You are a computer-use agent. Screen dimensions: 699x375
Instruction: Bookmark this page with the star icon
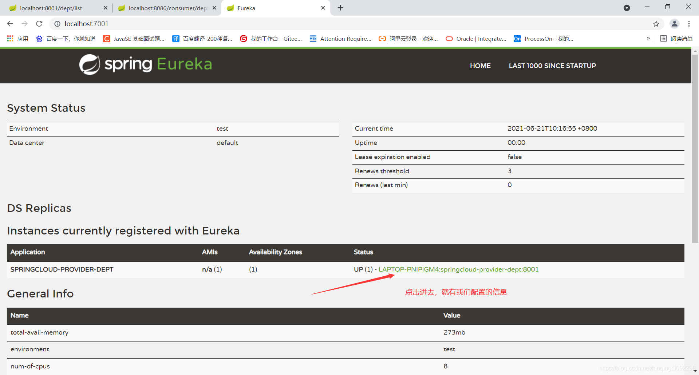pos(656,24)
